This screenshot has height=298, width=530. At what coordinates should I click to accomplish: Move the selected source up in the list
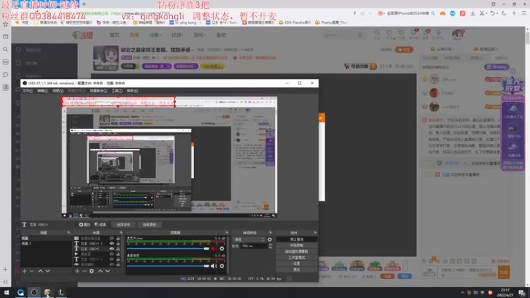pos(100,271)
